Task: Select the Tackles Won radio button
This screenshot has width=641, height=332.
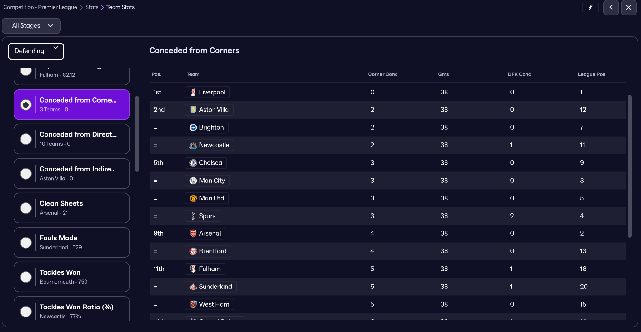Action: tap(26, 277)
